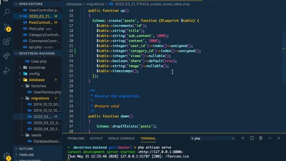This screenshot has width=286, height=161.
Task: Collapse the factories folder
Action: pyautogui.click(x=38, y=86)
